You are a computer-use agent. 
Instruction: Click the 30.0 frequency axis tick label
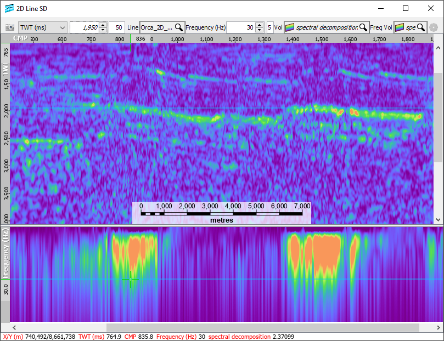[5, 289]
